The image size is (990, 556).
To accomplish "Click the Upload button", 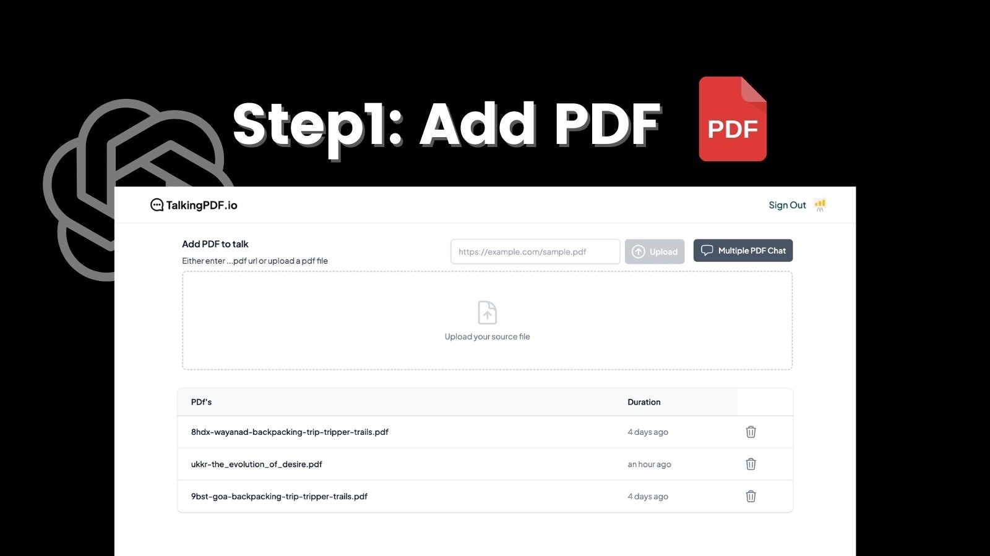I will click(655, 251).
